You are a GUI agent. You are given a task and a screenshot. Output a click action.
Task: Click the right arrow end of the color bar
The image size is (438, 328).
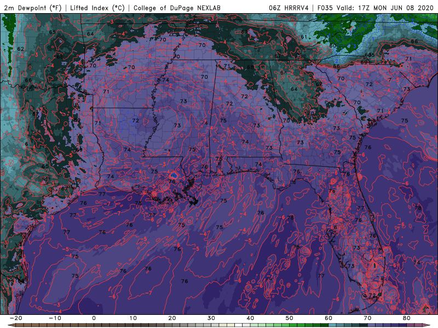tap(428, 325)
